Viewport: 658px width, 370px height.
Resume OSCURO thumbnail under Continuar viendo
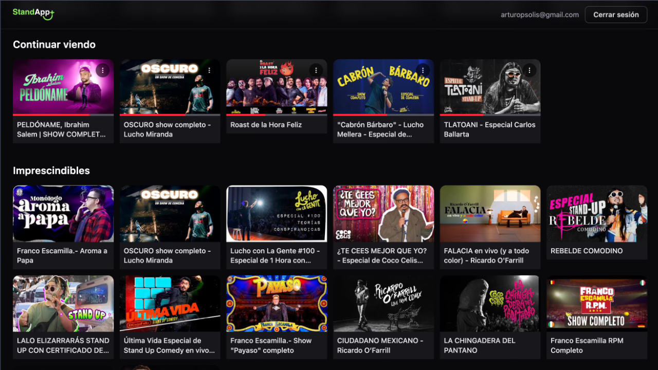170,86
